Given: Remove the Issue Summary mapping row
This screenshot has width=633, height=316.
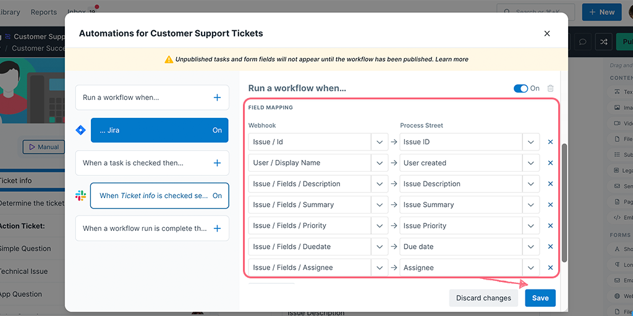Looking at the screenshot, I should click(x=550, y=205).
